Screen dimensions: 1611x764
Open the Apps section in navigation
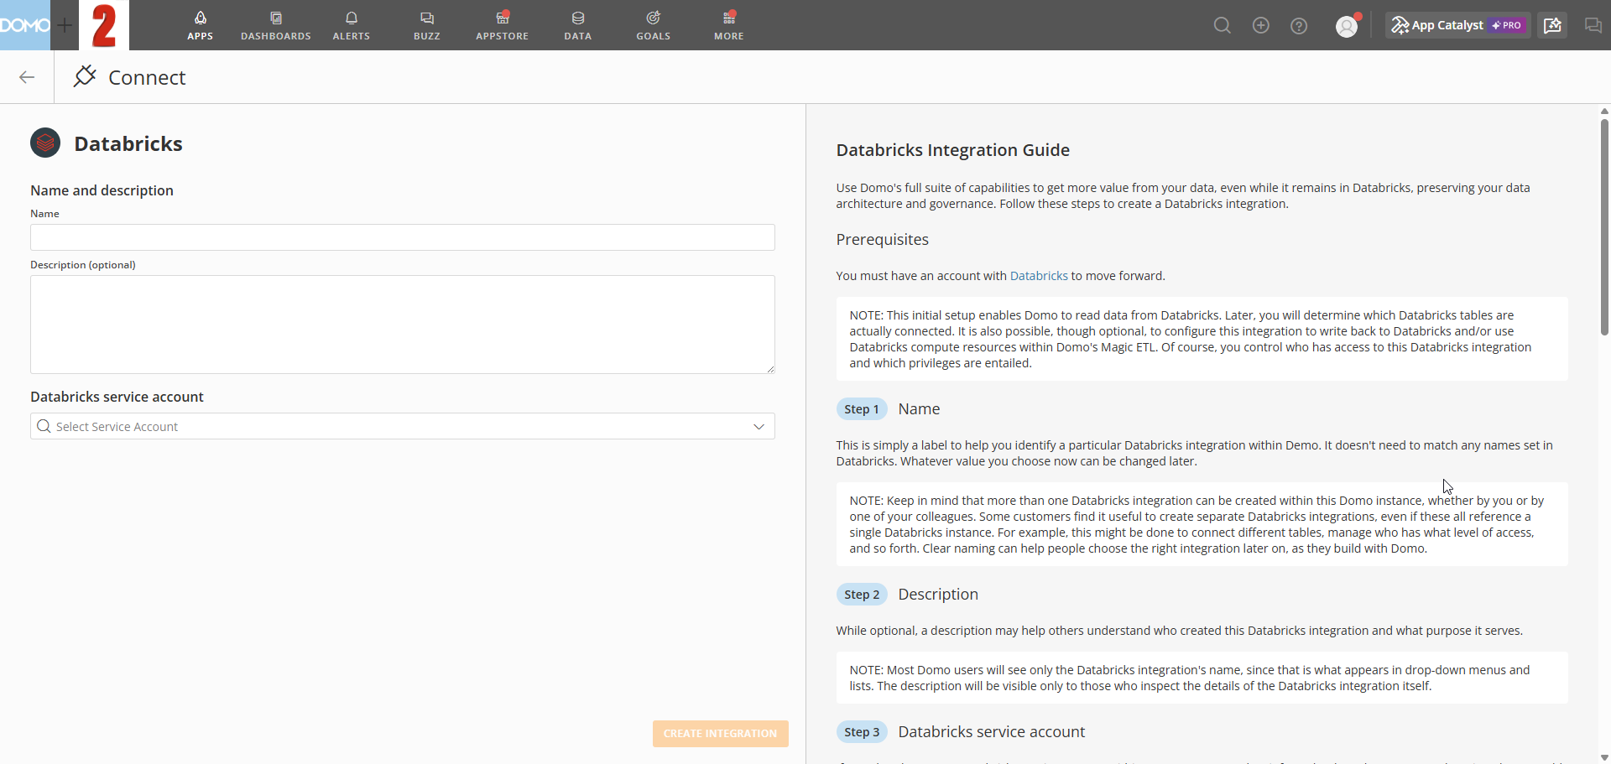tap(200, 25)
